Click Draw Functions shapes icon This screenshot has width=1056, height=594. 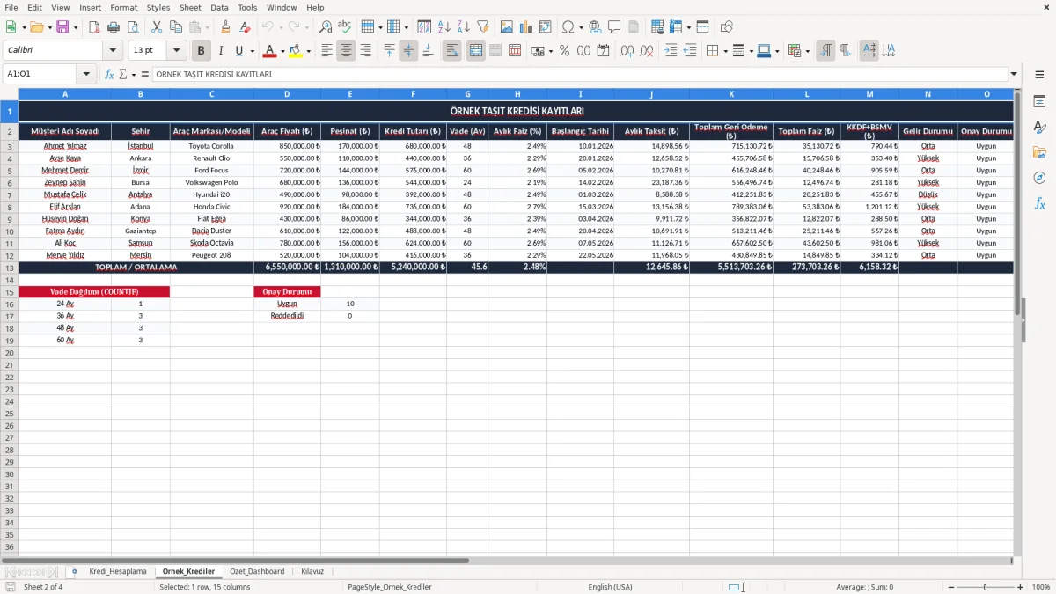coord(726,27)
